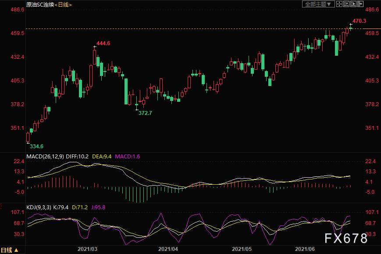381x254 pixels.
Task: Click the 2021/04 date marker
Action: coord(168,249)
